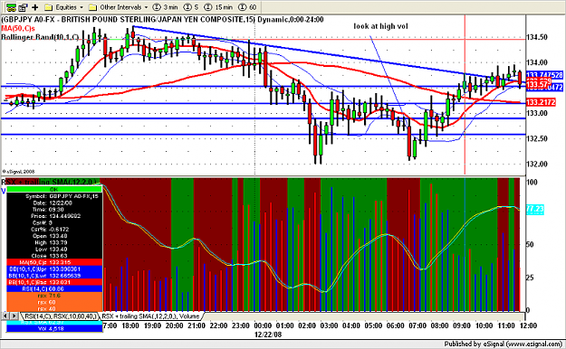Click the page layout properties toolbar icon
Screen dimensions: 566x349
click(x=23, y=7)
